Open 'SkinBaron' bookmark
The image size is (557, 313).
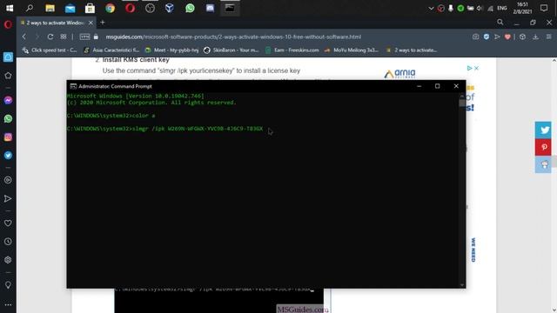pos(232,50)
